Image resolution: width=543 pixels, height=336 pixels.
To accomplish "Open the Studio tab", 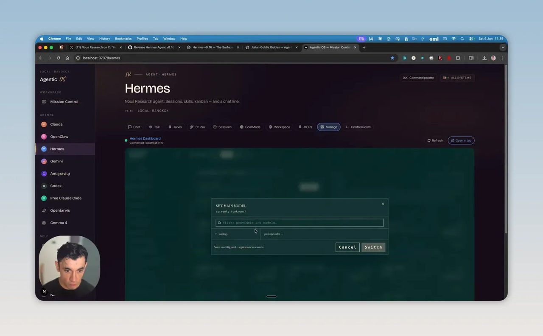I will pos(197,127).
